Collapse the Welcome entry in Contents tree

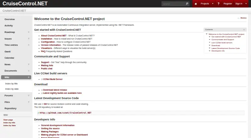[207, 34]
